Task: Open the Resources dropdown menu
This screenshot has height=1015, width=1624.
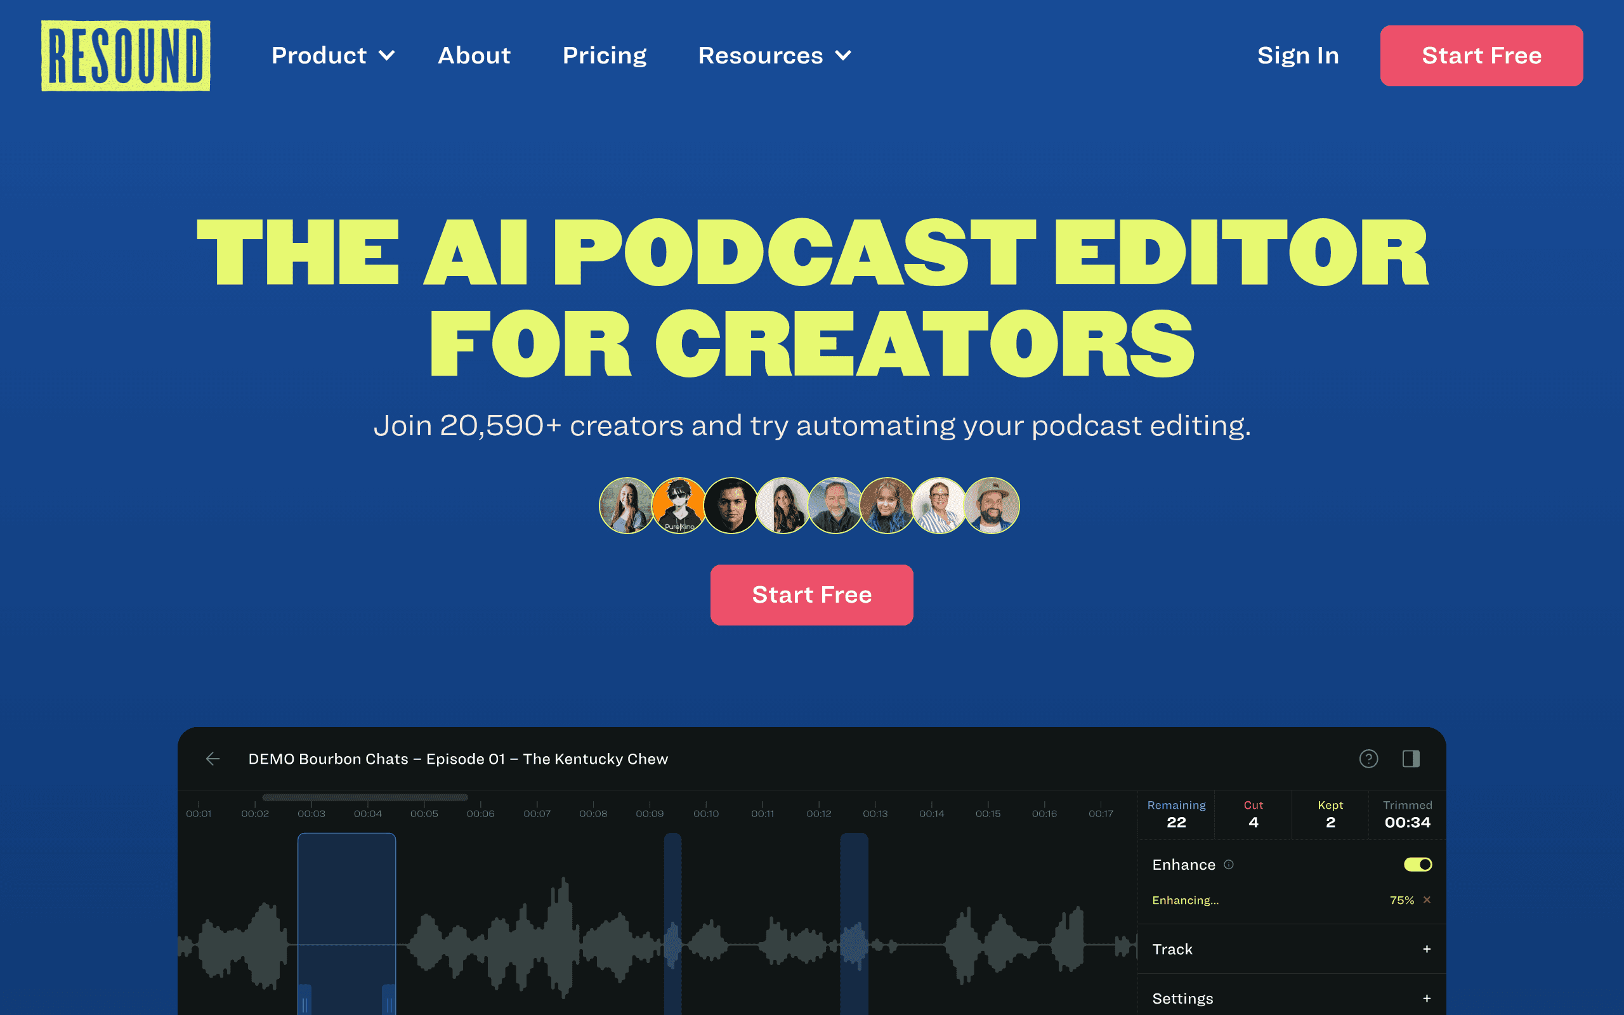Action: 775,55
